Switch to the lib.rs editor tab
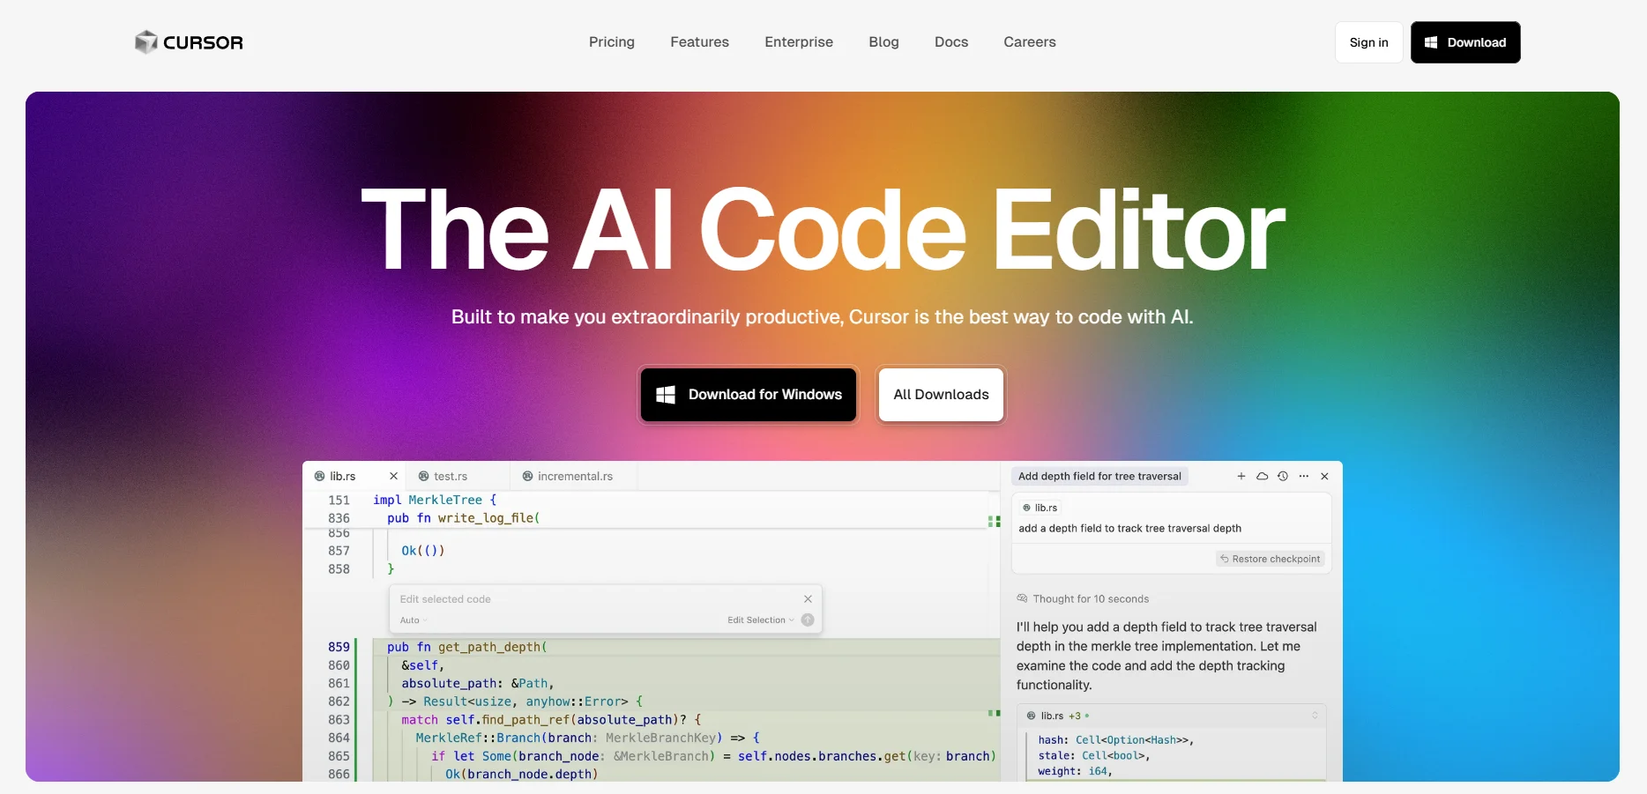 click(x=343, y=476)
